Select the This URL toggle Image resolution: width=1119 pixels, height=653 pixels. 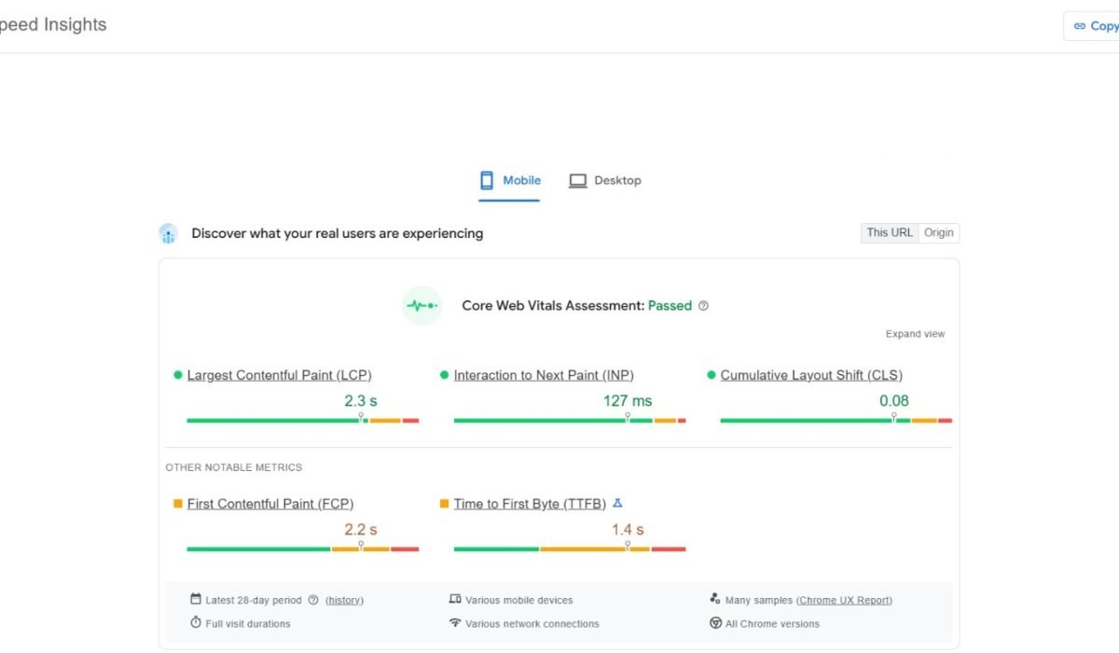tap(890, 232)
